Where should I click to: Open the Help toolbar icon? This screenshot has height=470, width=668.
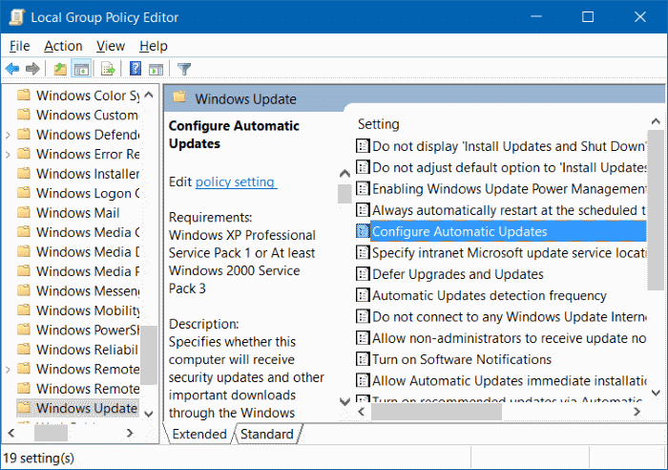(136, 69)
